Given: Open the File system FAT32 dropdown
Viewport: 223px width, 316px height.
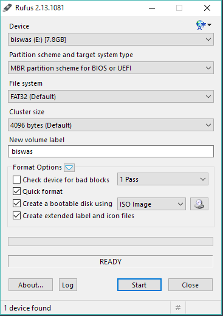Looking at the screenshot, I should (x=111, y=97).
